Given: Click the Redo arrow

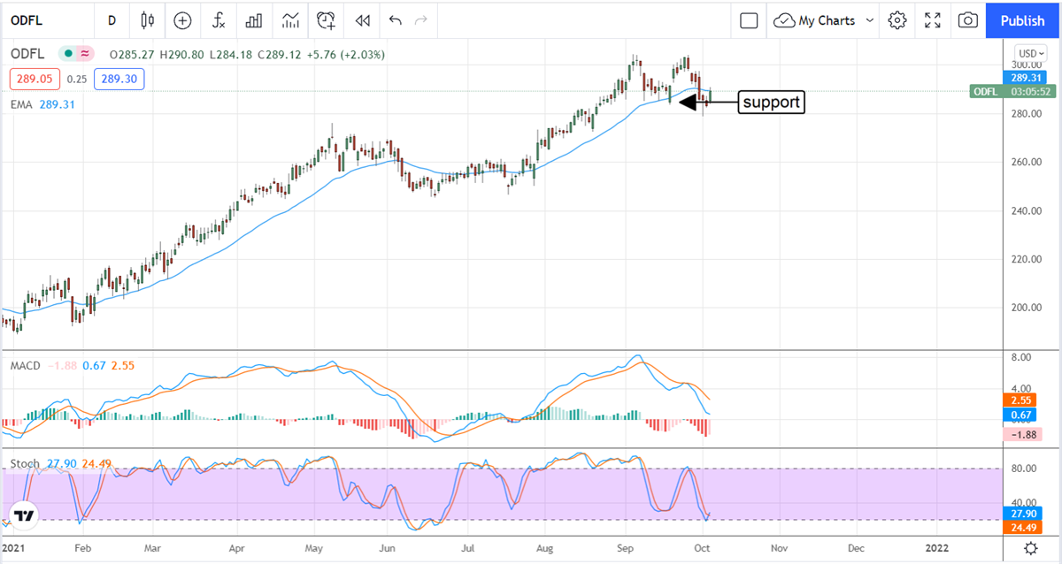Looking at the screenshot, I should tap(421, 19).
